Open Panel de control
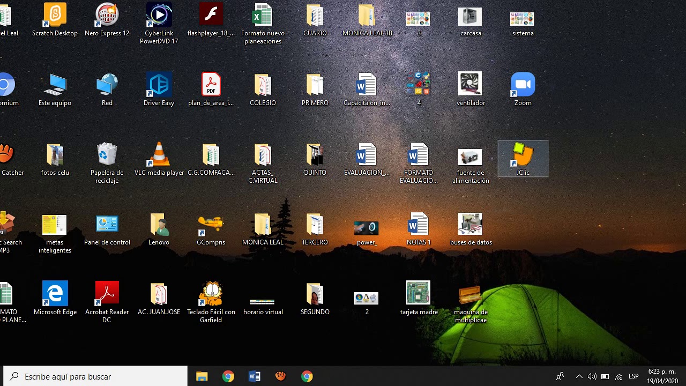The height and width of the screenshot is (386, 686). (107, 229)
